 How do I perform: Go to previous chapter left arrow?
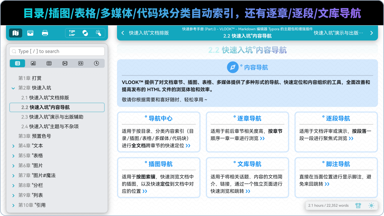click(x=122, y=33)
